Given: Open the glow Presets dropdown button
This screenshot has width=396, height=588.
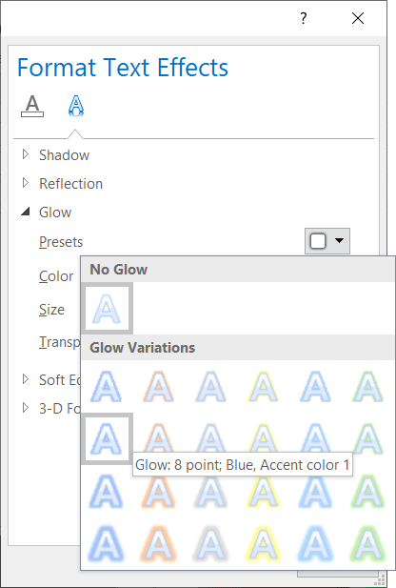Looking at the screenshot, I should point(327,241).
